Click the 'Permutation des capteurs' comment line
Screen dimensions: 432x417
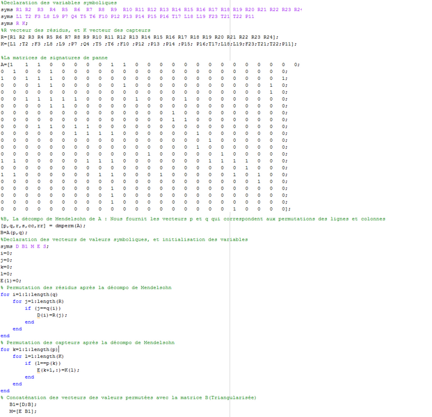tap(88, 342)
